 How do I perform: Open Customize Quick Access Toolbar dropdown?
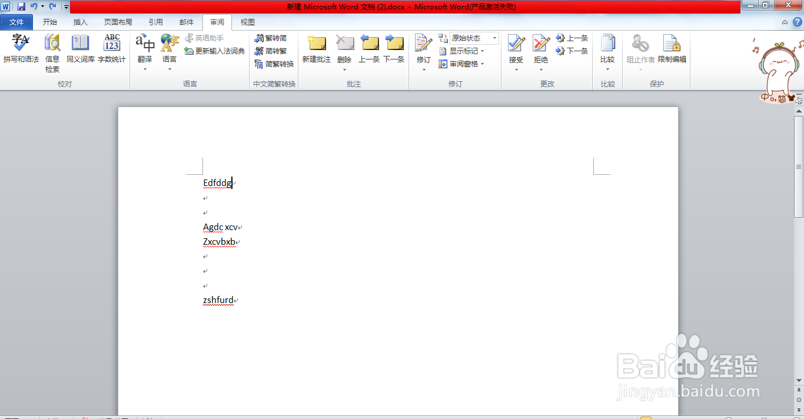pos(66,7)
